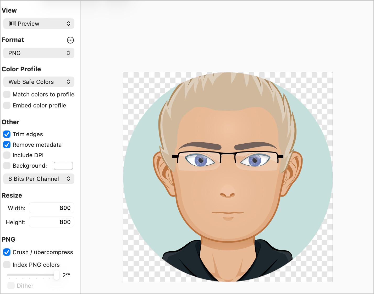This screenshot has height=294, width=374.
Task: Uncheck Remove metadata
Action: pyautogui.click(x=7, y=145)
